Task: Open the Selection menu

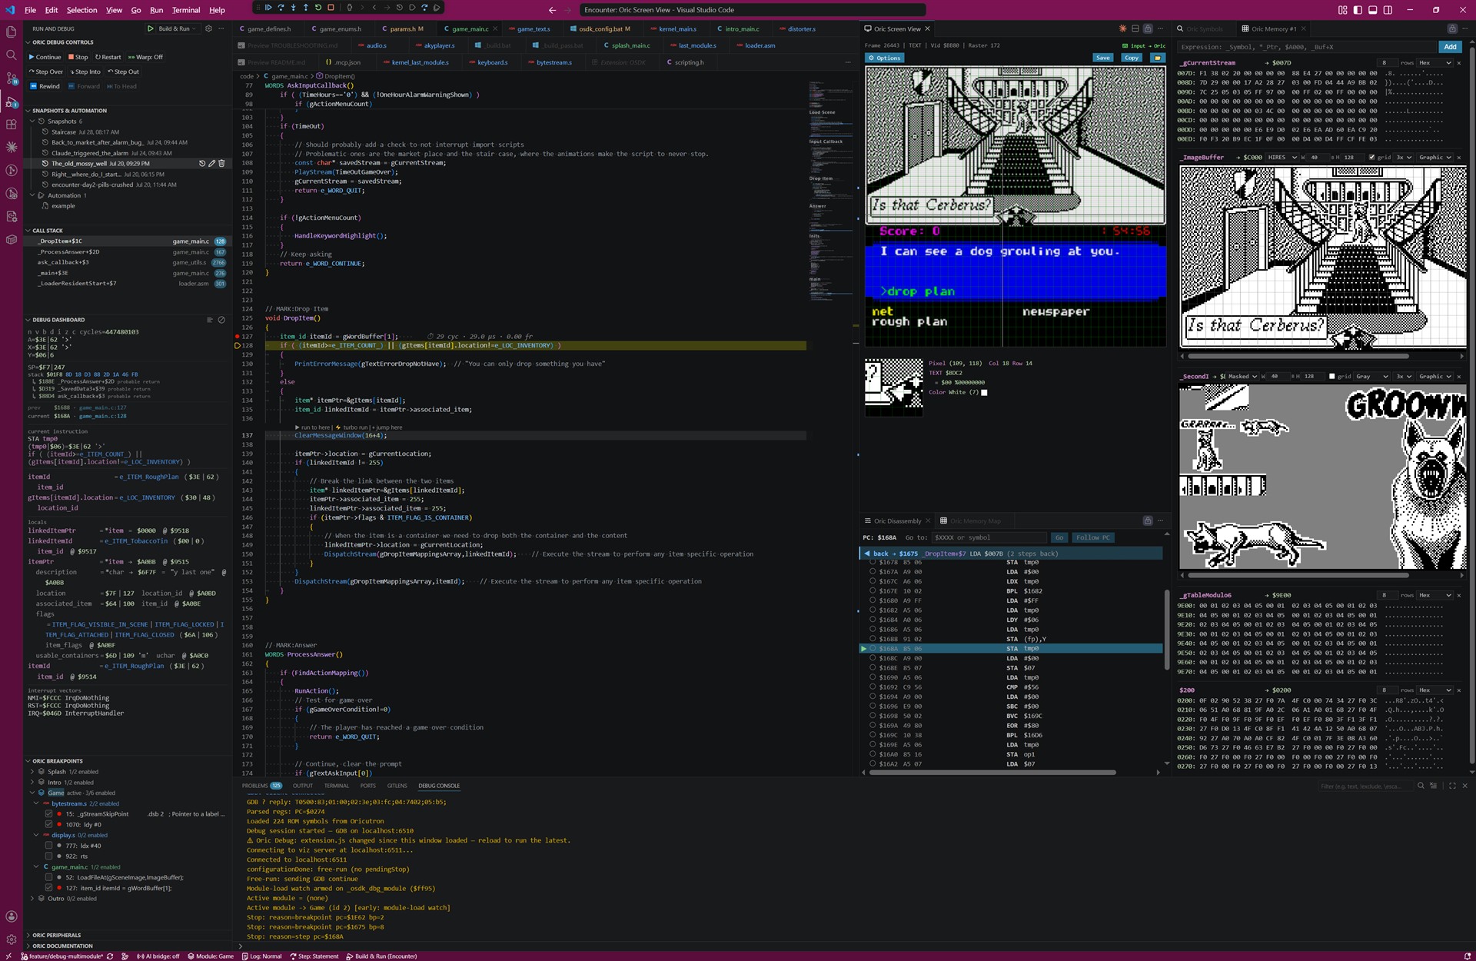Action: click(x=81, y=10)
